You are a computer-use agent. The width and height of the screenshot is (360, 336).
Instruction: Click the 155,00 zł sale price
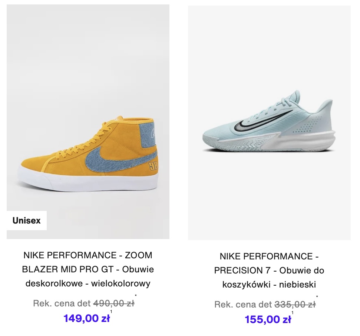[268, 319]
